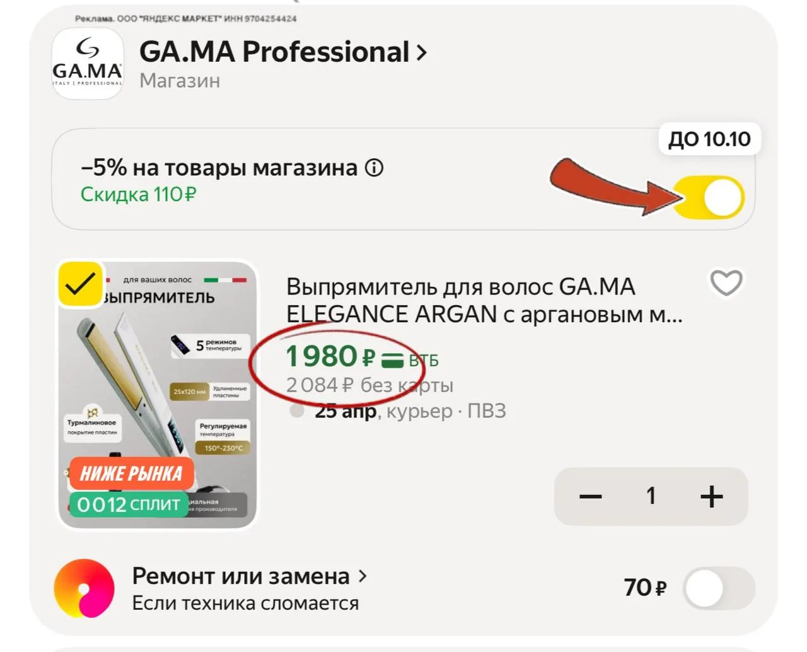
Task: Click the plus quantity button
Action: 711,497
